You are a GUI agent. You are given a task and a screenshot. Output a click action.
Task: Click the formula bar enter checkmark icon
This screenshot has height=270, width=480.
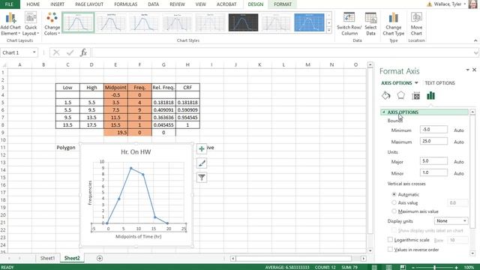point(70,52)
